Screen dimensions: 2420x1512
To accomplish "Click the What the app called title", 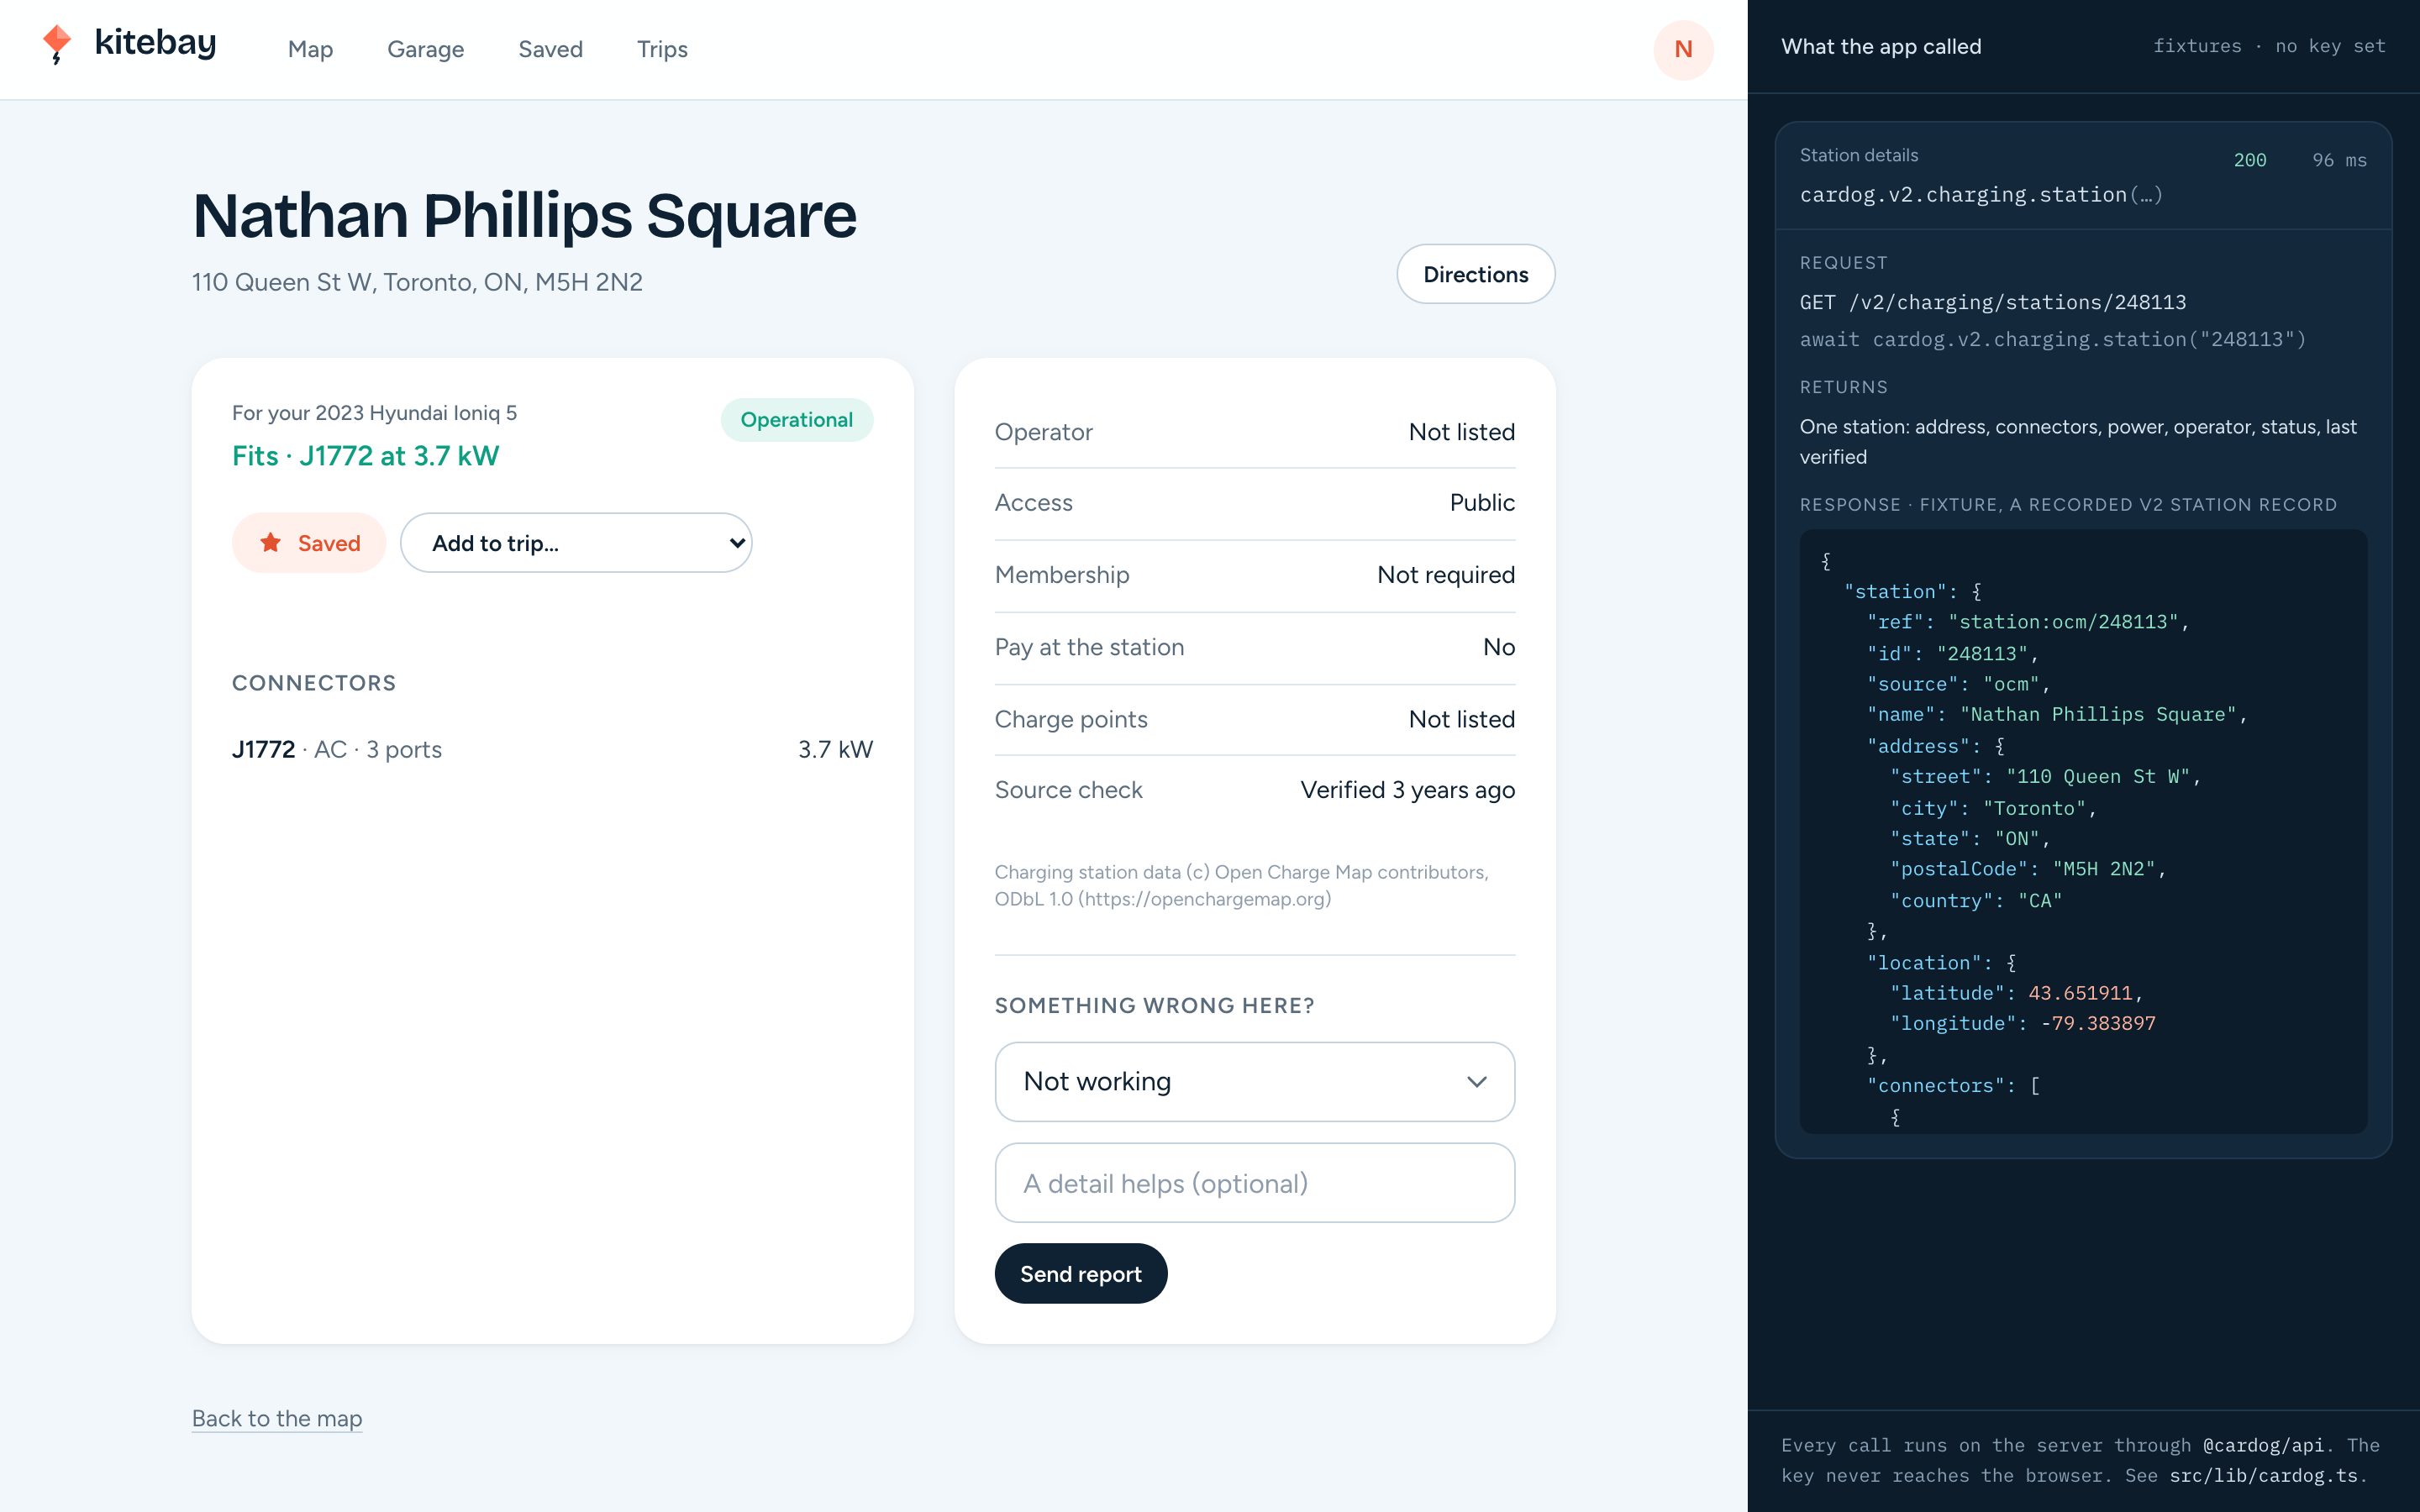I will tap(1881, 46).
